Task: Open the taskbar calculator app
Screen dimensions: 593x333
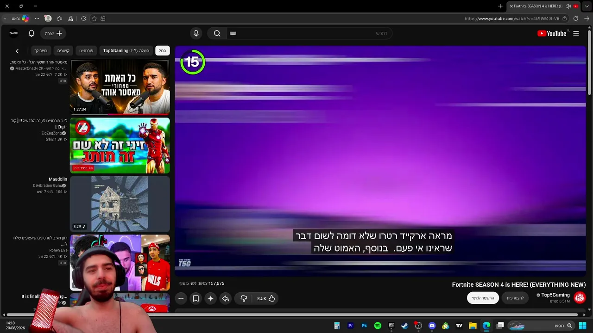Action: [x=337, y=326]
